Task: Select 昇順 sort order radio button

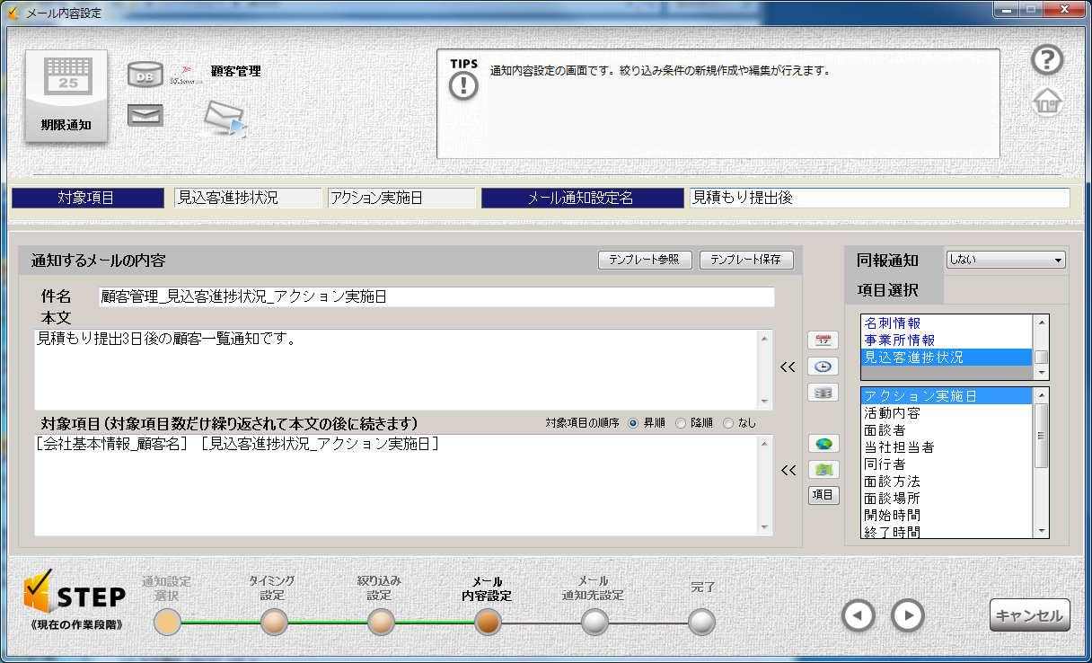Action: (x=633, y=423)
